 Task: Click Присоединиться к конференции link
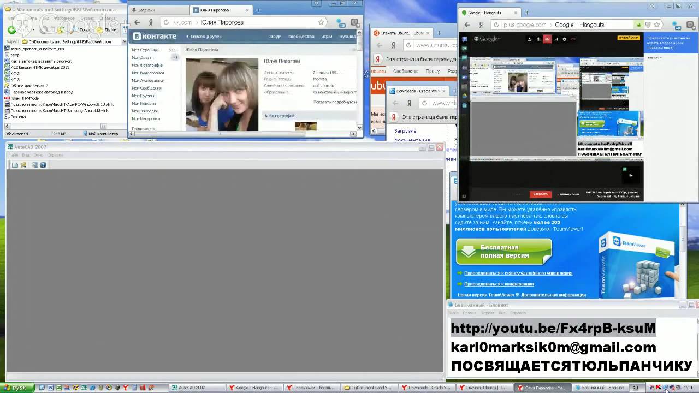point(499,284)
